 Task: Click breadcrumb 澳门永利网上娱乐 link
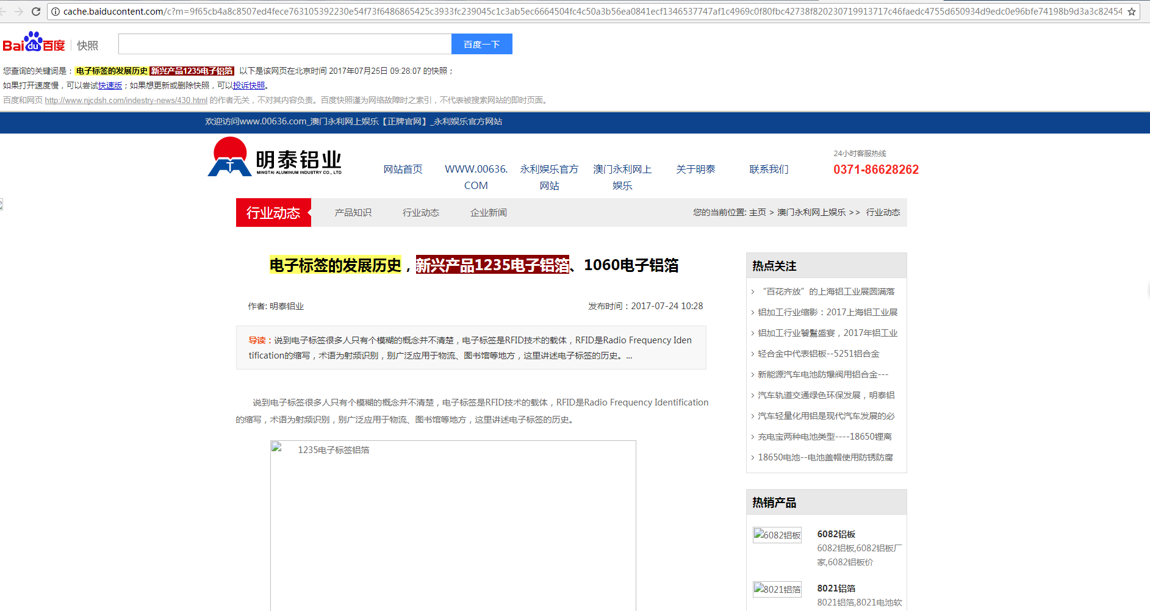(x=811, y=212)
